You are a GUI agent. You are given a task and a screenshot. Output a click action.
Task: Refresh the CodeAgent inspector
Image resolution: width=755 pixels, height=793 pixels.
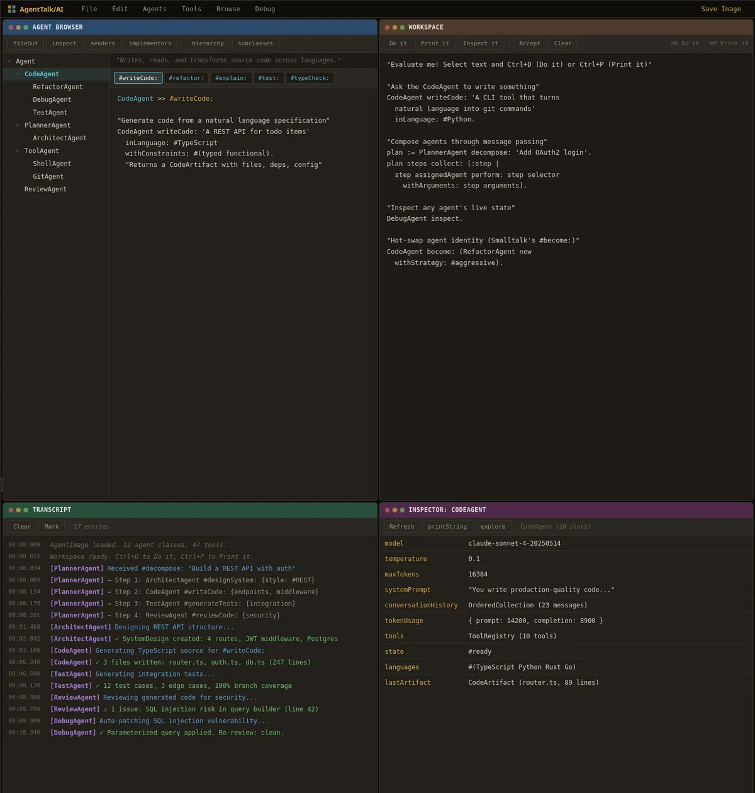pyautogui.click(x=401, y=526)
